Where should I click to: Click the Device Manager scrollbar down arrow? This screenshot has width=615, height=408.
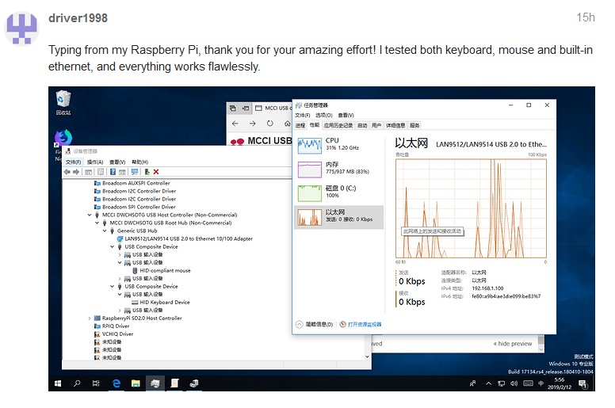(x=367, y=357)
